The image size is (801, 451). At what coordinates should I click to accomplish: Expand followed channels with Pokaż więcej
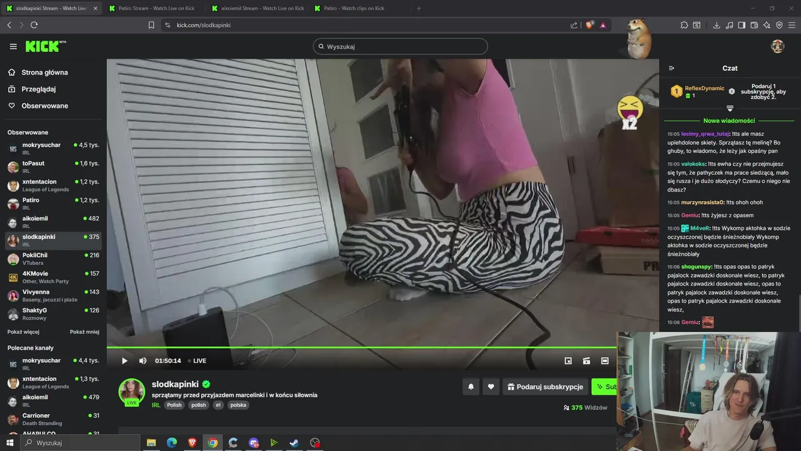(x=23, y=332)
